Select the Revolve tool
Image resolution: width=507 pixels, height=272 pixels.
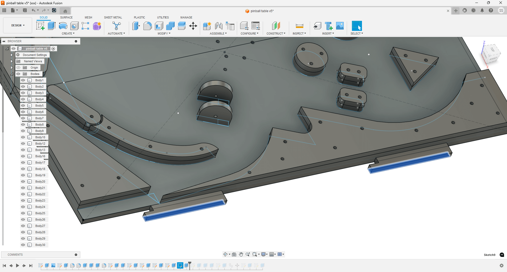coord(63,26)
